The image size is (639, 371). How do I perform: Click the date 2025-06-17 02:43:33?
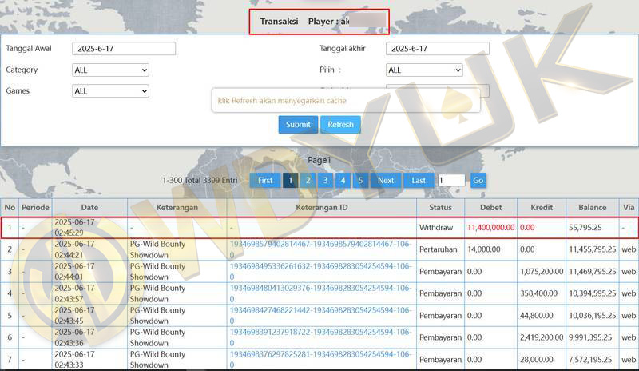point(74,360)
